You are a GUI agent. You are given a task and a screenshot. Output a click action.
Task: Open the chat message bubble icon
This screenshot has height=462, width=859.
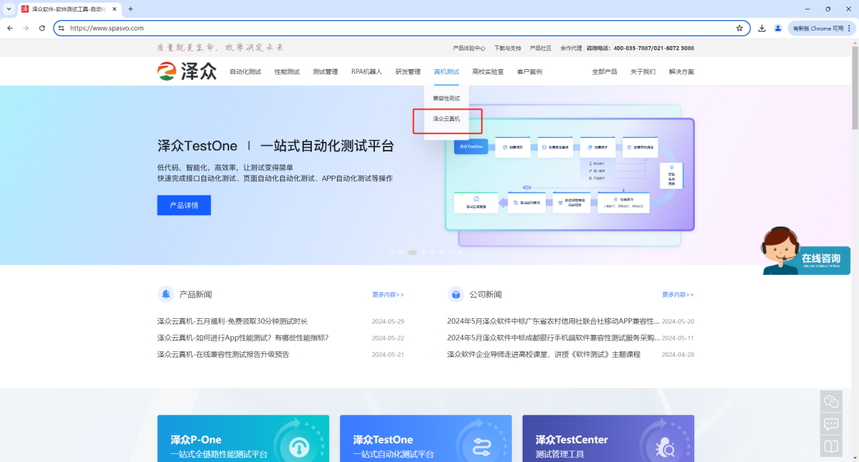[x=831, y=424]
